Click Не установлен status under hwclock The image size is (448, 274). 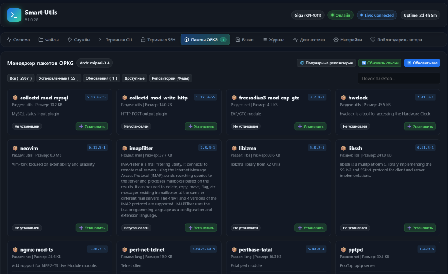click(355, 126)
